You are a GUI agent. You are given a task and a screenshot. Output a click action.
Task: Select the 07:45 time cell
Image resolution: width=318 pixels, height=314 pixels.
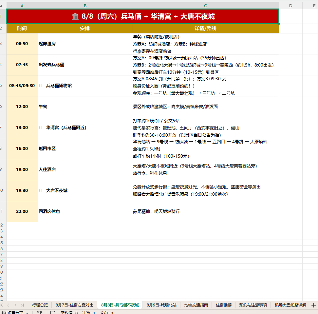click(22, 65)
